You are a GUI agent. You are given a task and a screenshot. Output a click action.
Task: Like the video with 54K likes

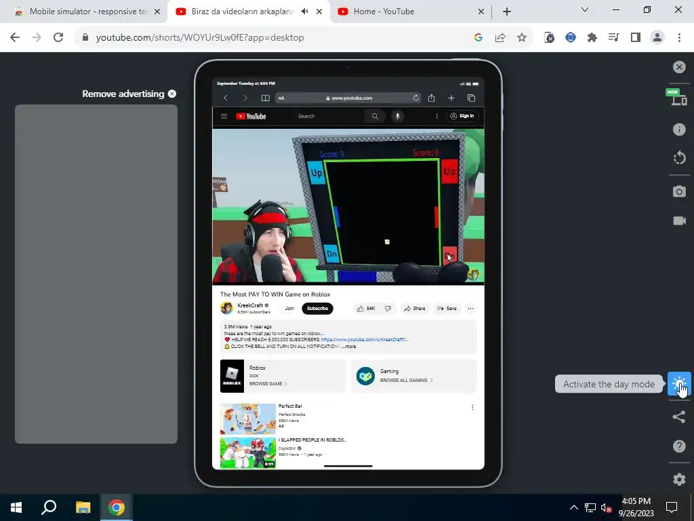coord(366,309)
